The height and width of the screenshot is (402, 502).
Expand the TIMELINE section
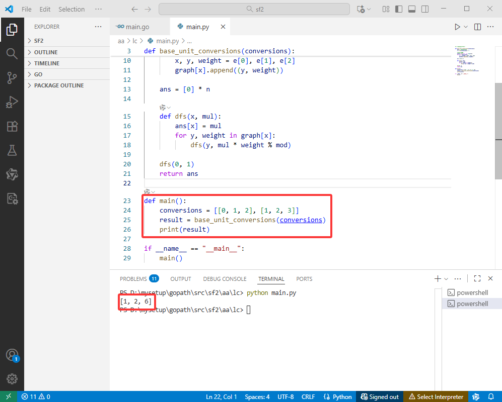click(x=67, y=63)
